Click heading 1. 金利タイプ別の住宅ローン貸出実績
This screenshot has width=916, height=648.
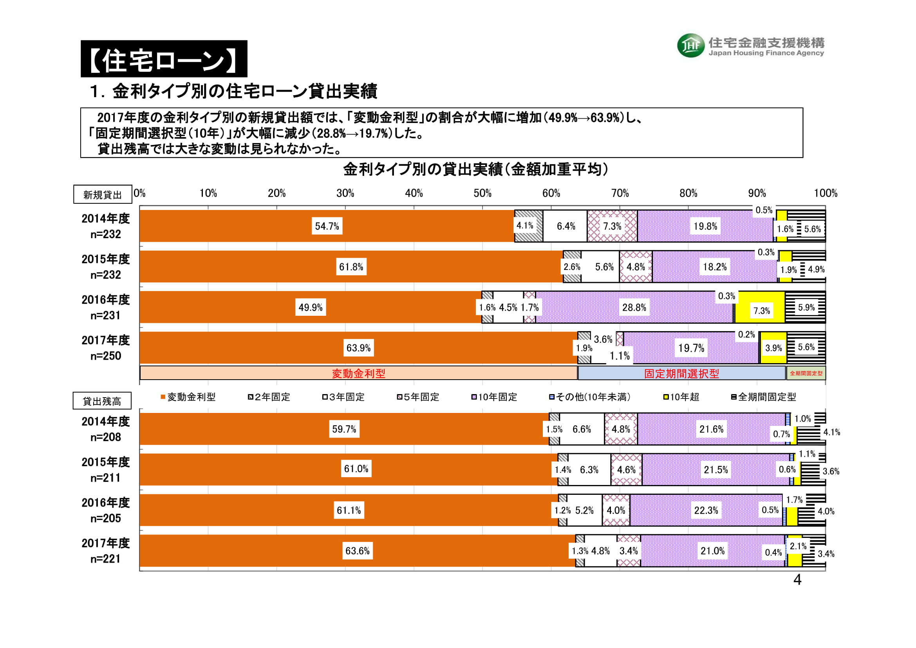(x=234, y=92)
